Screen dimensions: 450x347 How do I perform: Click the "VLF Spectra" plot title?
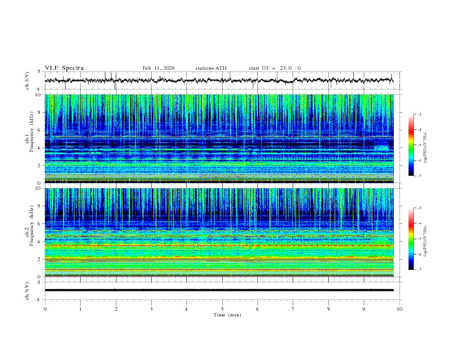64,68
